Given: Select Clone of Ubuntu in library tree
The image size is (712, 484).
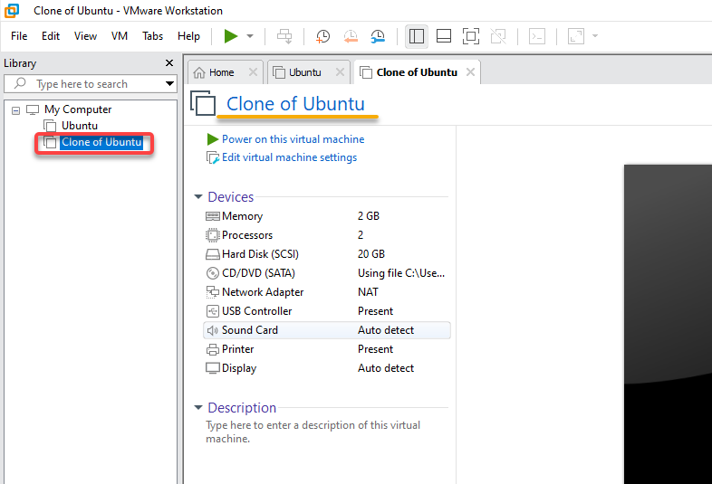Looking at the screenshot, I should (101, 142).
